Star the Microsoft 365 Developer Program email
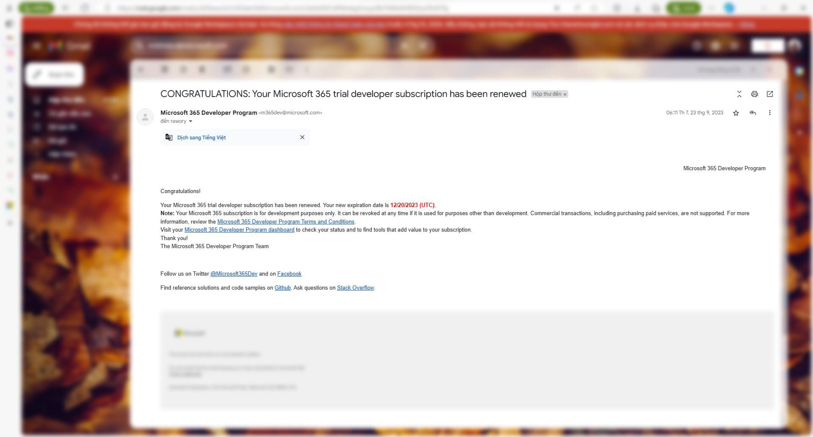Image resolution: width=813 pixels, height=437 pixels. (x=736, y=113)
